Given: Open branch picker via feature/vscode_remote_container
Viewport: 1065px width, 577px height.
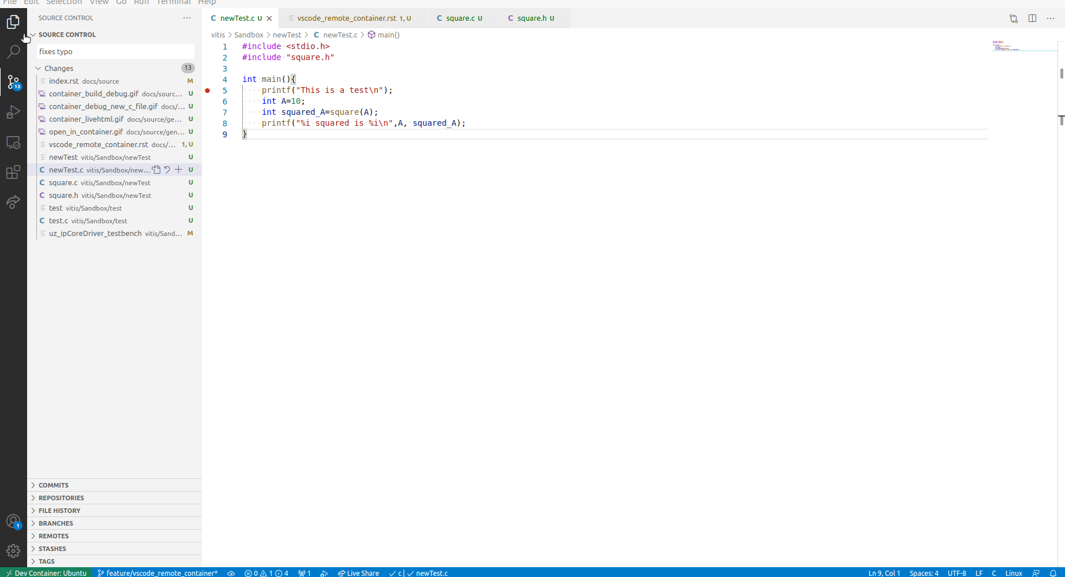Looking at the screenshot, I should point(157,573).
